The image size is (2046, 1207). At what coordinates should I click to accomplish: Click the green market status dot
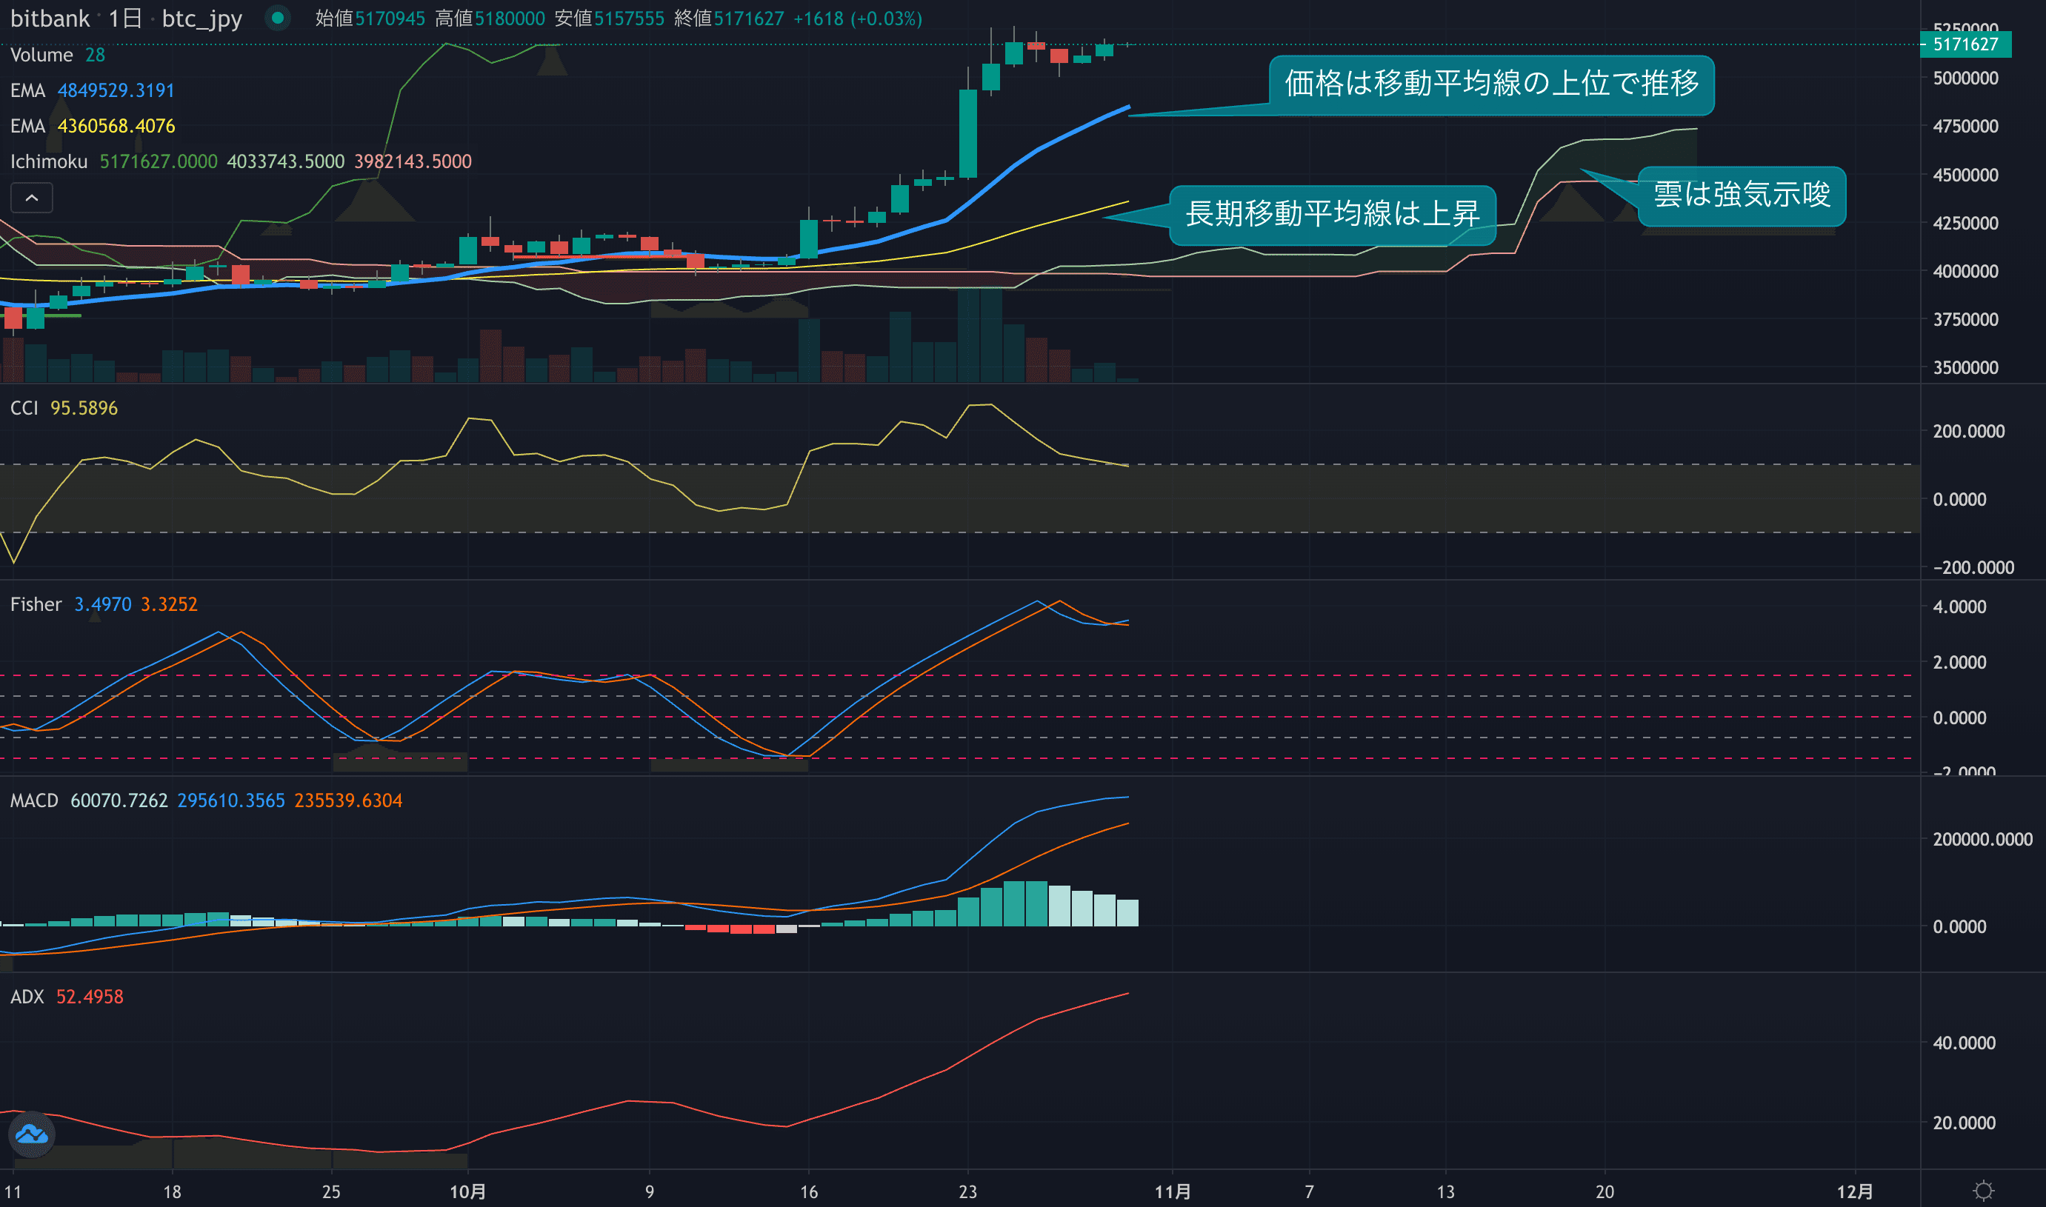point(277,18)
